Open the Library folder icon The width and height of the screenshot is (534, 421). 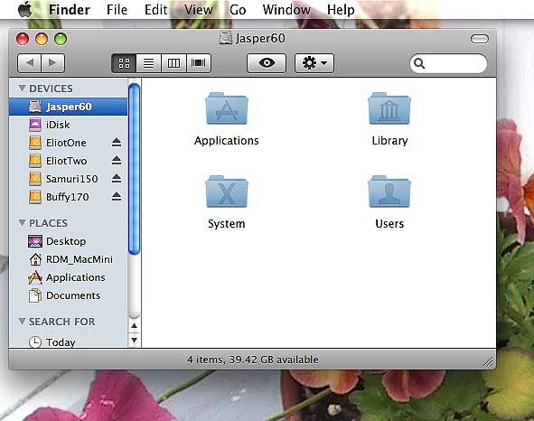(389, 108)
